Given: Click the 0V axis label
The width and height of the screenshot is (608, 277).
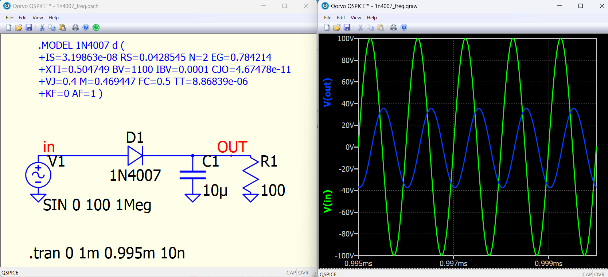Looking at the screenshot, I should click(x=350, y=147).
